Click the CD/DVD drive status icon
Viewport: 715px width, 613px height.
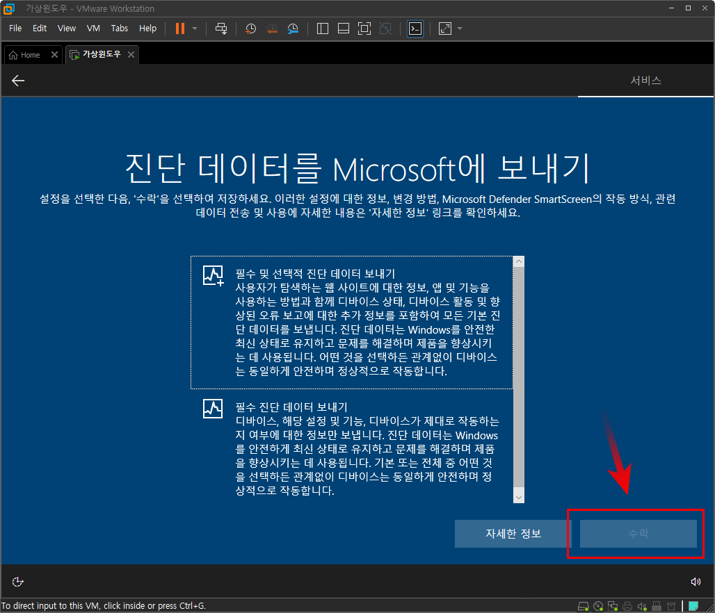click(x=598, y=606)
